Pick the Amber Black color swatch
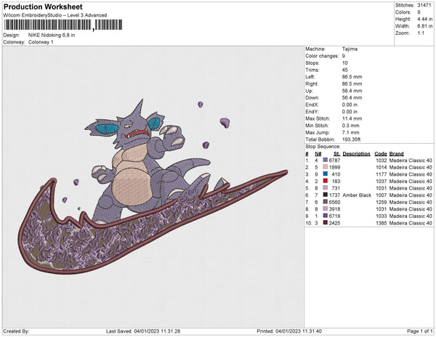Screen dimensions: 436x337 (325, 195)
